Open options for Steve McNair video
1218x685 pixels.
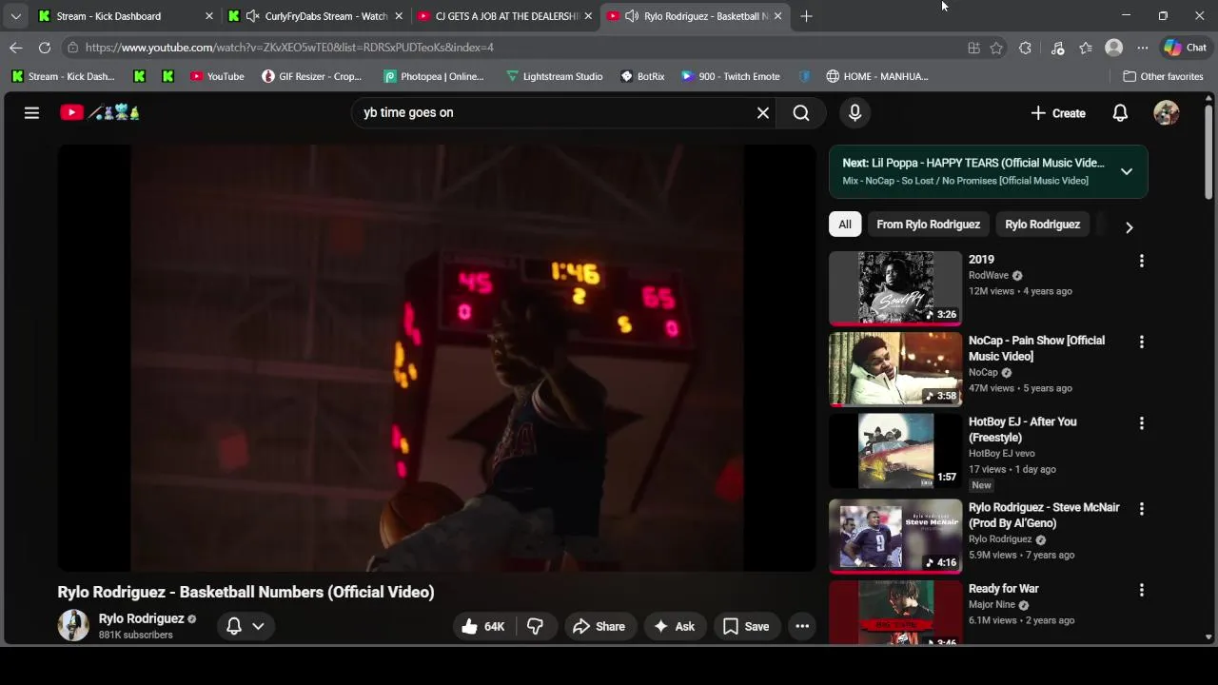tap(1141, 509)
